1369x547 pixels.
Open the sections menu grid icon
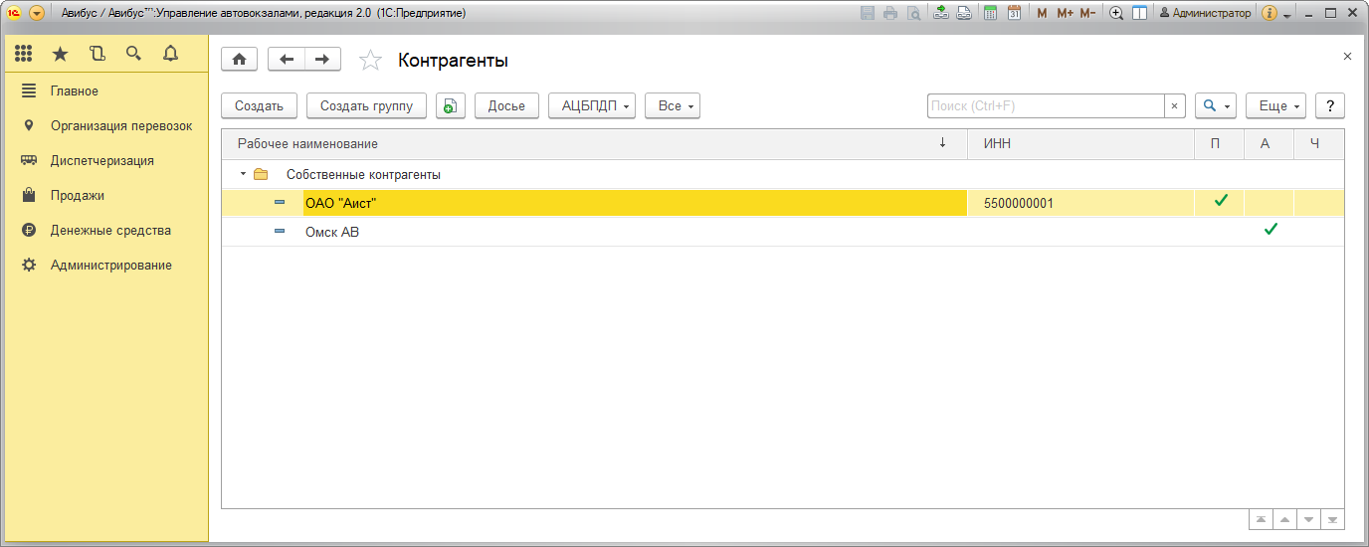pos(24,54)
